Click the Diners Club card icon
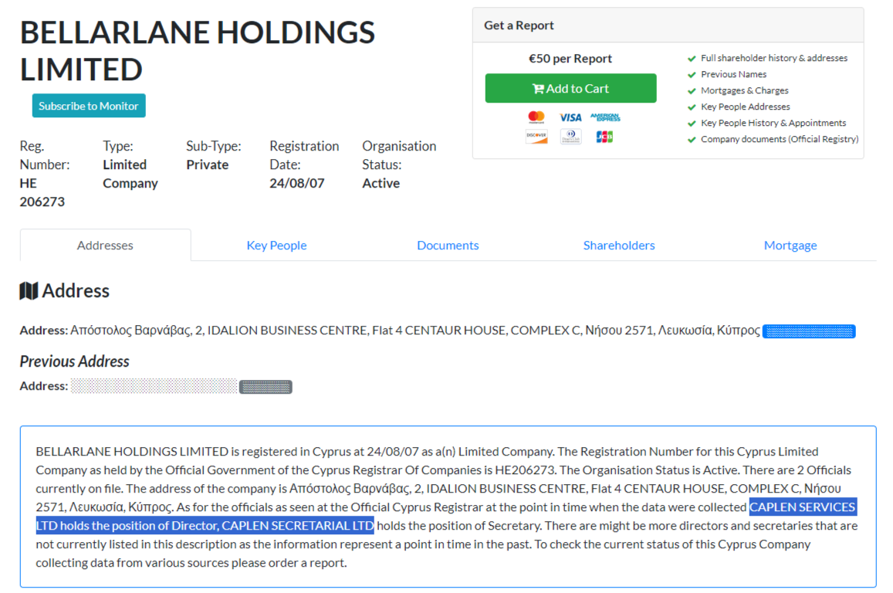Screen dimensions: 893x593 click(570, 137)
